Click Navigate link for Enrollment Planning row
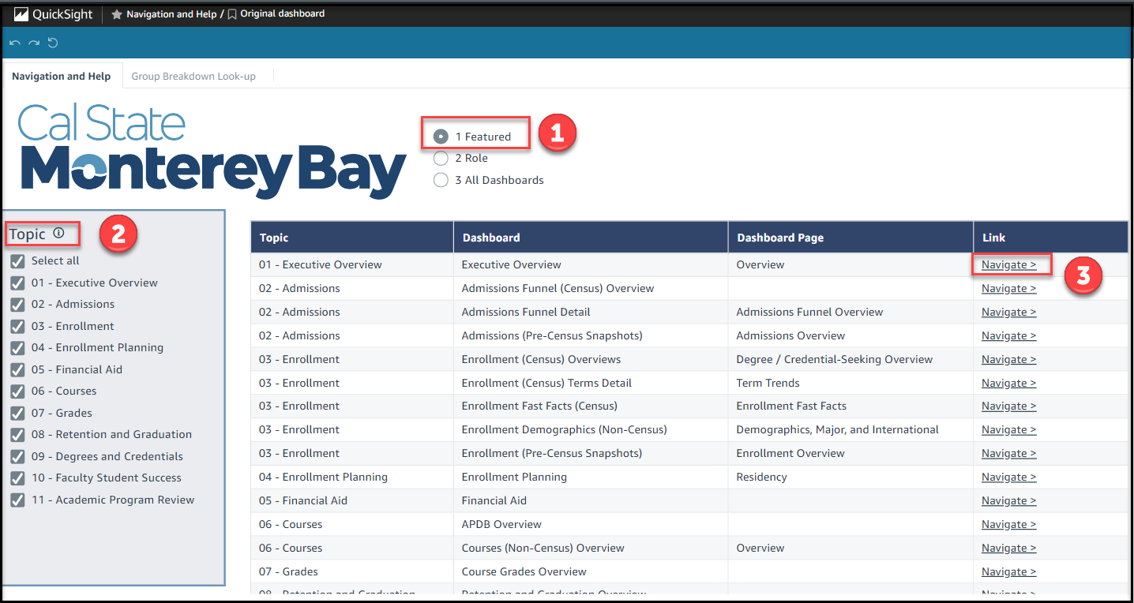Viewport: 1134px width, 603px height. (x=1008, y=477)
